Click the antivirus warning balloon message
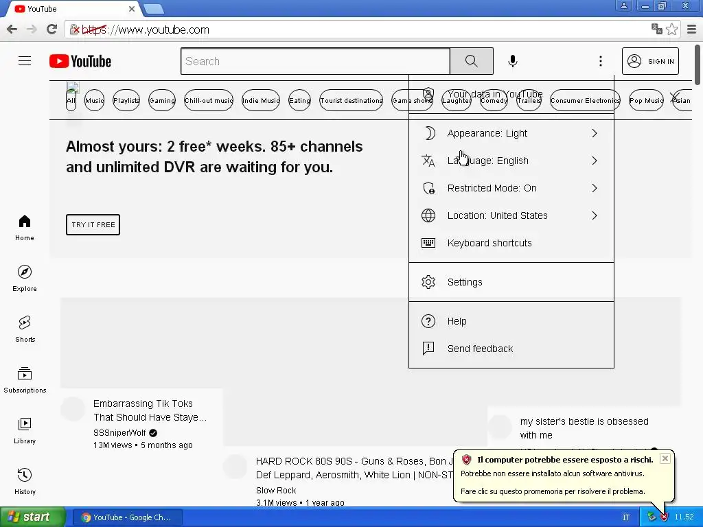Image resolution: width=703 pixels, height=527 pixels. click(x=553, y=482)
